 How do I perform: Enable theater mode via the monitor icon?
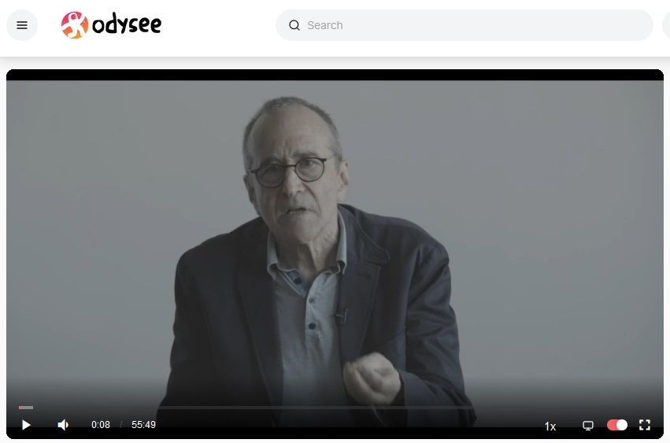[588, 425]
